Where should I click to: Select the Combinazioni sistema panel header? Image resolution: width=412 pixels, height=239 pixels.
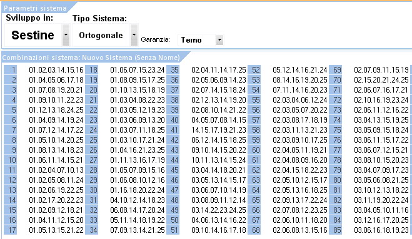(91, 58)
